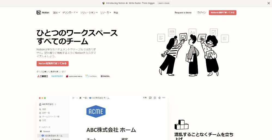Click the 三菱重工 company logo
The height and width of the screenshot is (140, 272).
point(43,76)
